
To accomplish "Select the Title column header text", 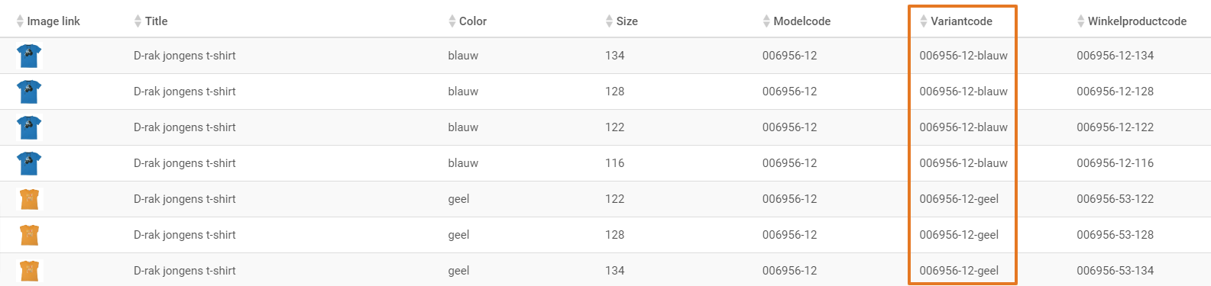I will pyautogui.click(x=157, y=21).
